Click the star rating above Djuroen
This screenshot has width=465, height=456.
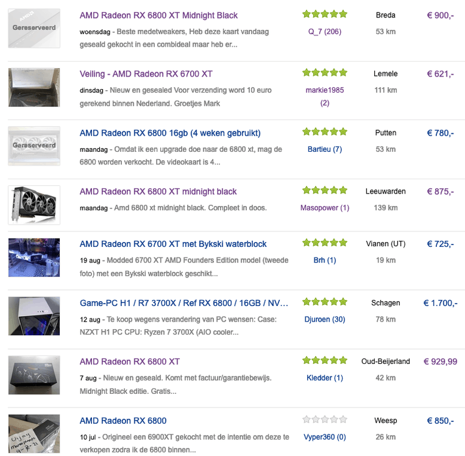click(324, 302)
